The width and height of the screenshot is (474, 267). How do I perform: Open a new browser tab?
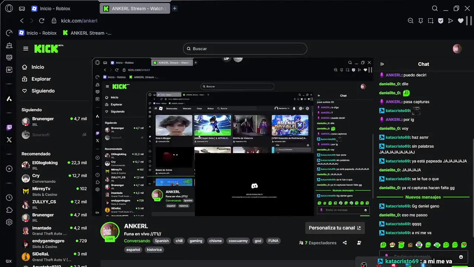(175, 8)
